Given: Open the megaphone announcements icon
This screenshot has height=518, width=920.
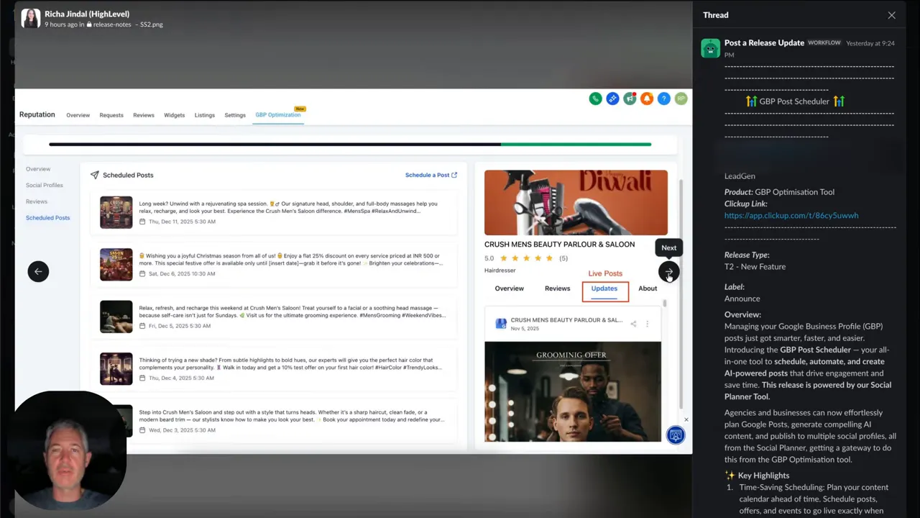Looking at the screenshot, I should (630, 99).
